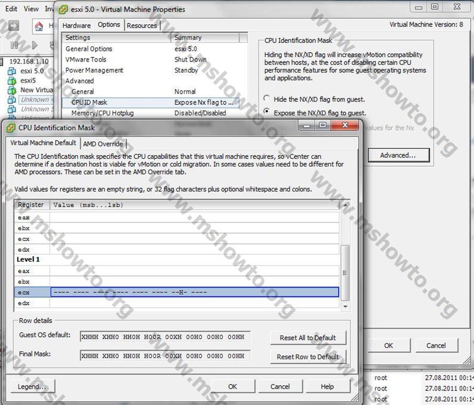Click the CPU Identification Mask dialog title icon
This screenshot has height=405, width=474.
click(11, 128)
